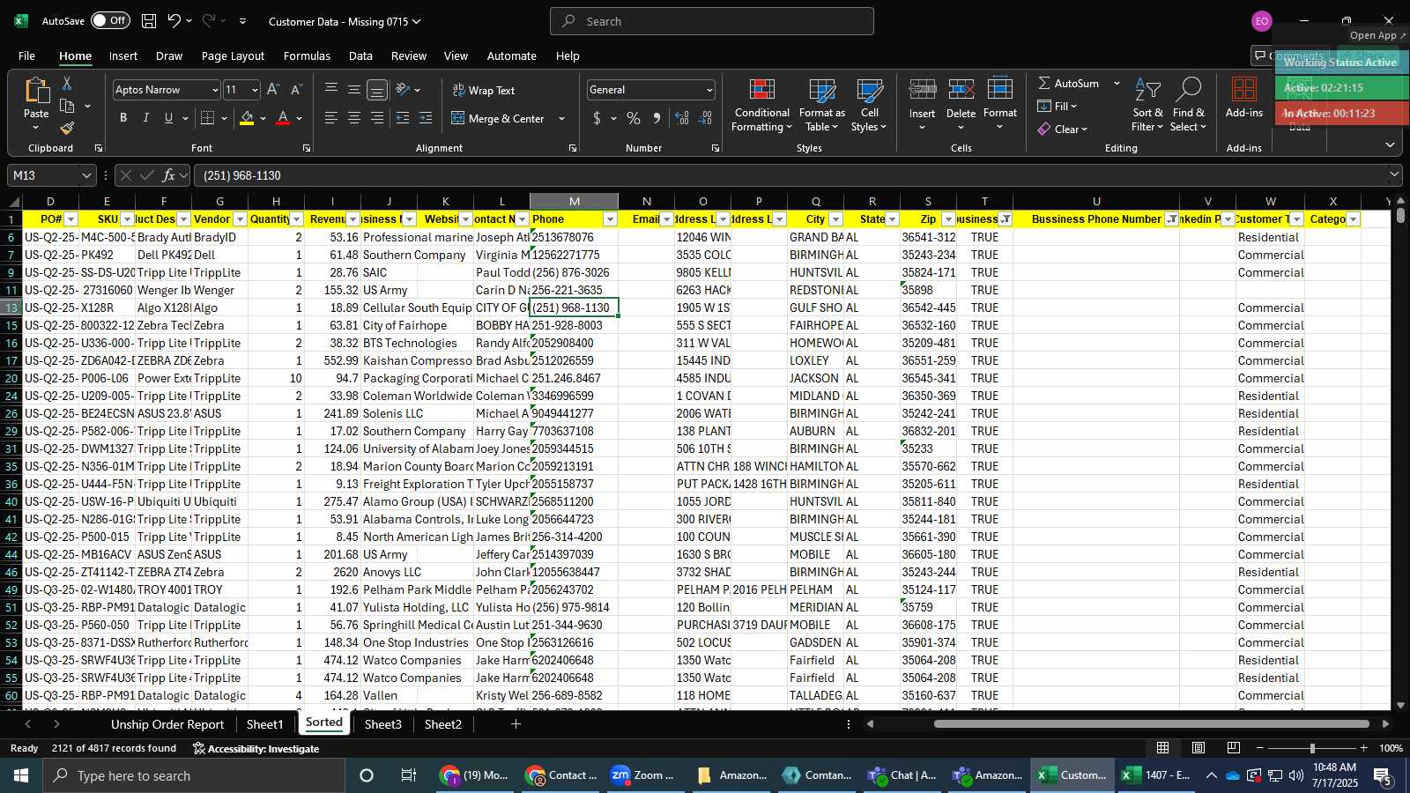The image size is (1410, 793).
Task: Click Accessibility: Investigate in status bar
Action: coord(256,748)
